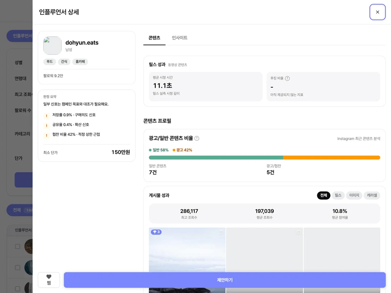This screenshot has width=391, height=293.
Task: Click 광고/협찬 5건 count
Action: tap(270, 172)
